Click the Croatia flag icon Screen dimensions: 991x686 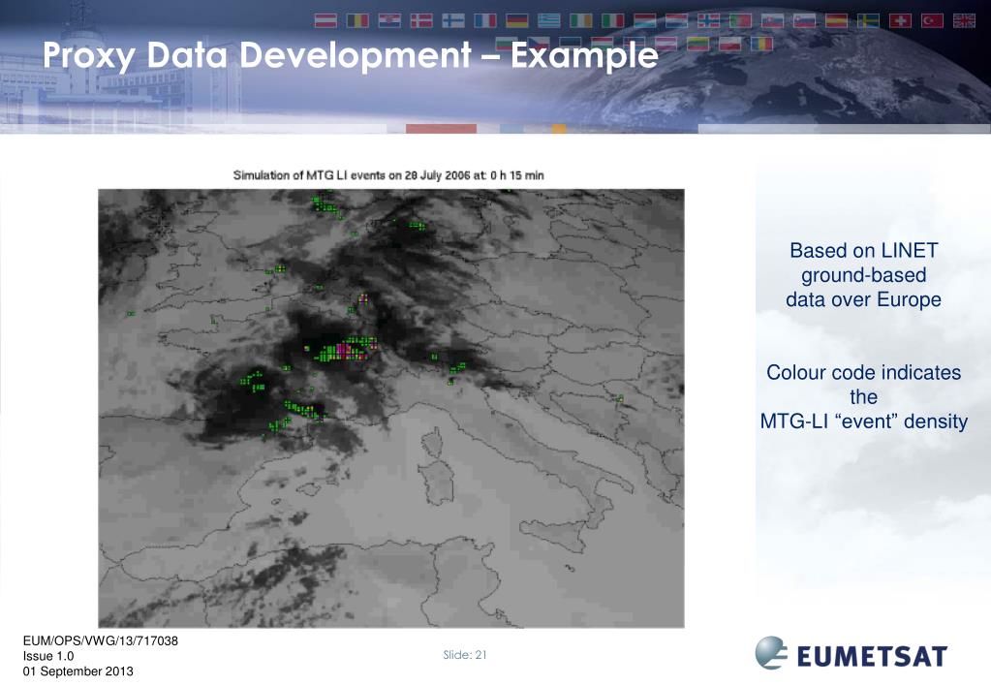coord(389,21)
